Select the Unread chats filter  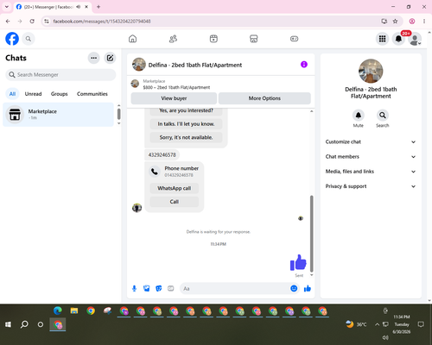[x=33, y=94]
